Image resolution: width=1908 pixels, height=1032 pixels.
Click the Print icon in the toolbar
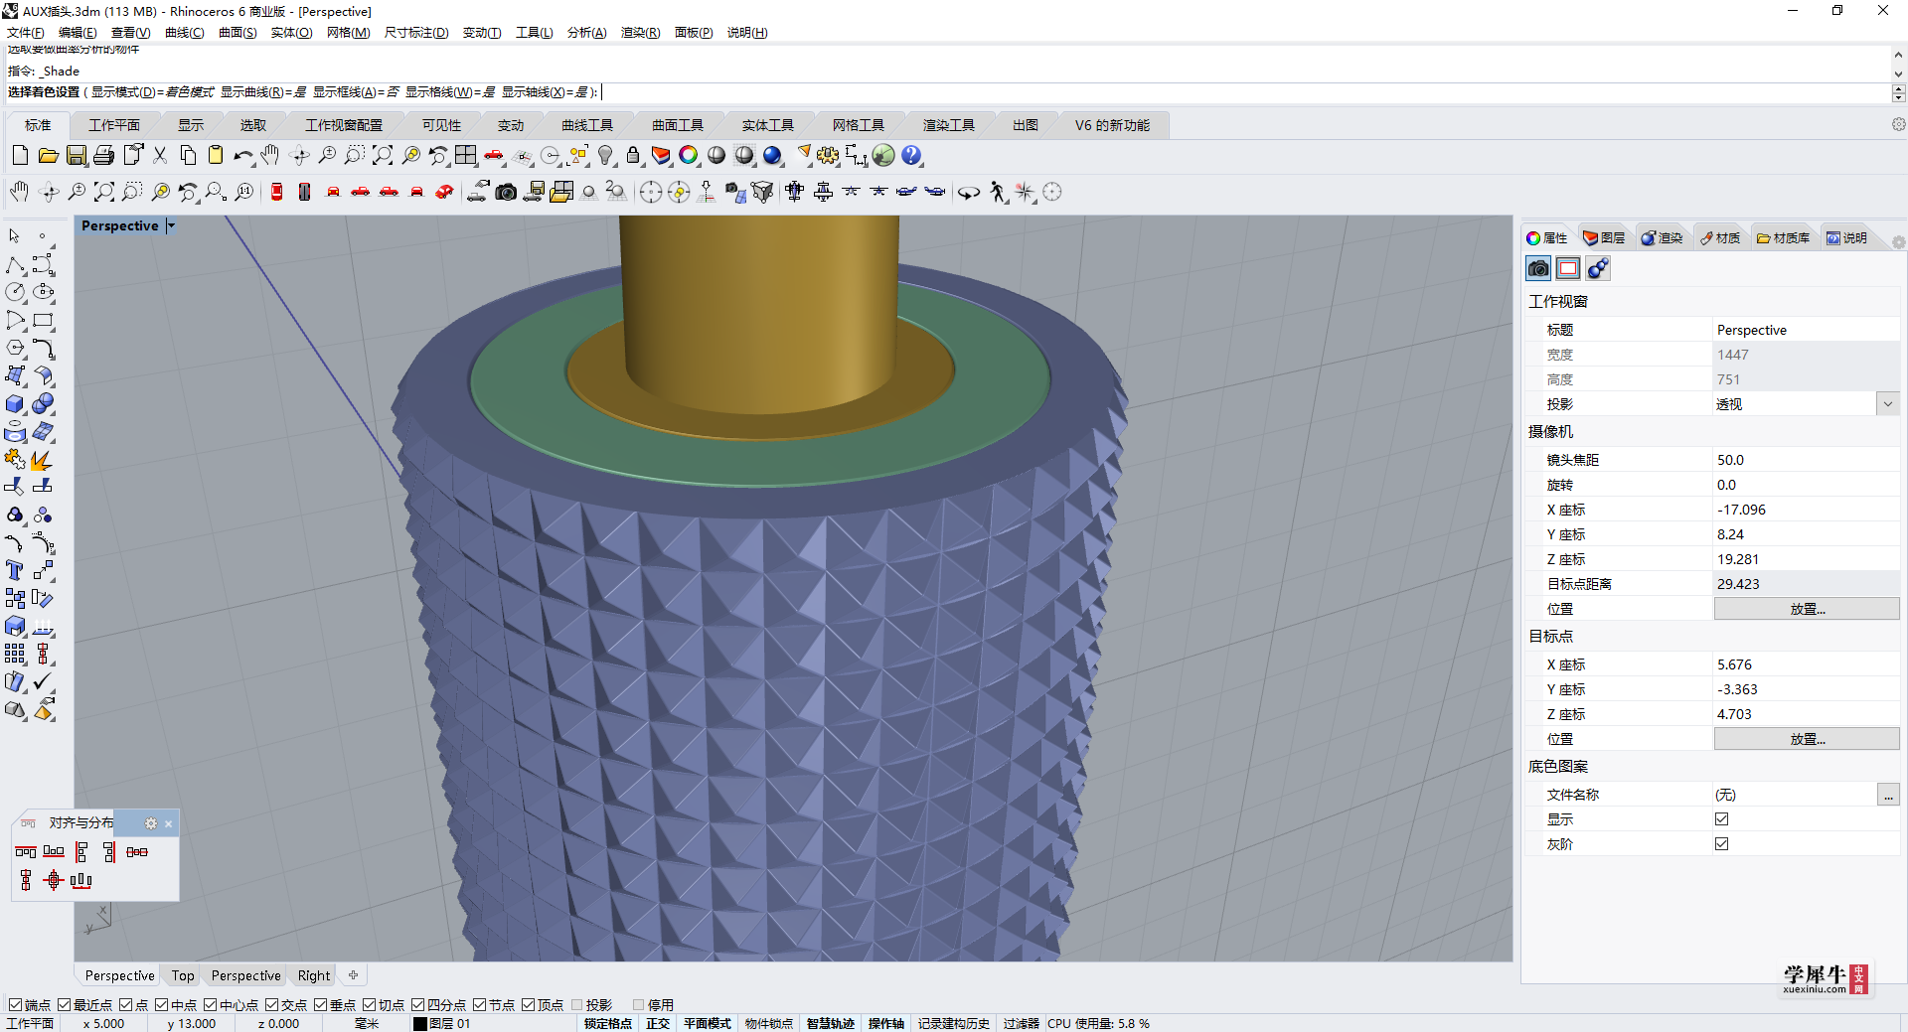[x=103, y=155]
